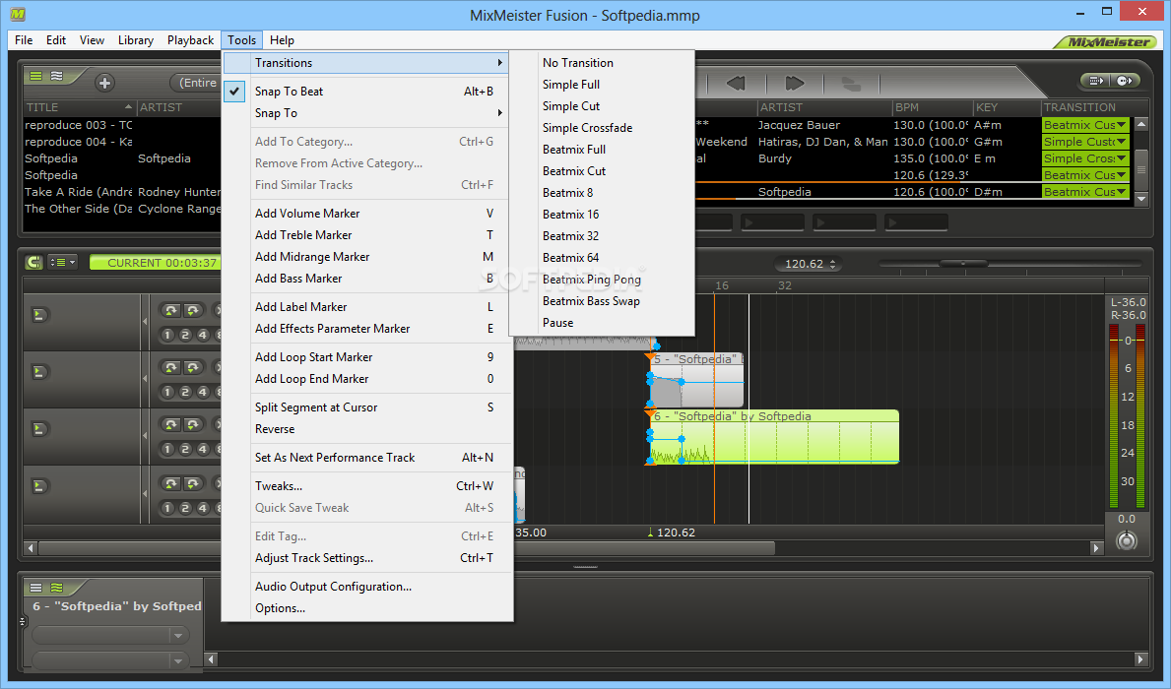Select Beatmix Ping Pong transition
The width and height of the screenshot is (1171, 689).
pos(592,280)
